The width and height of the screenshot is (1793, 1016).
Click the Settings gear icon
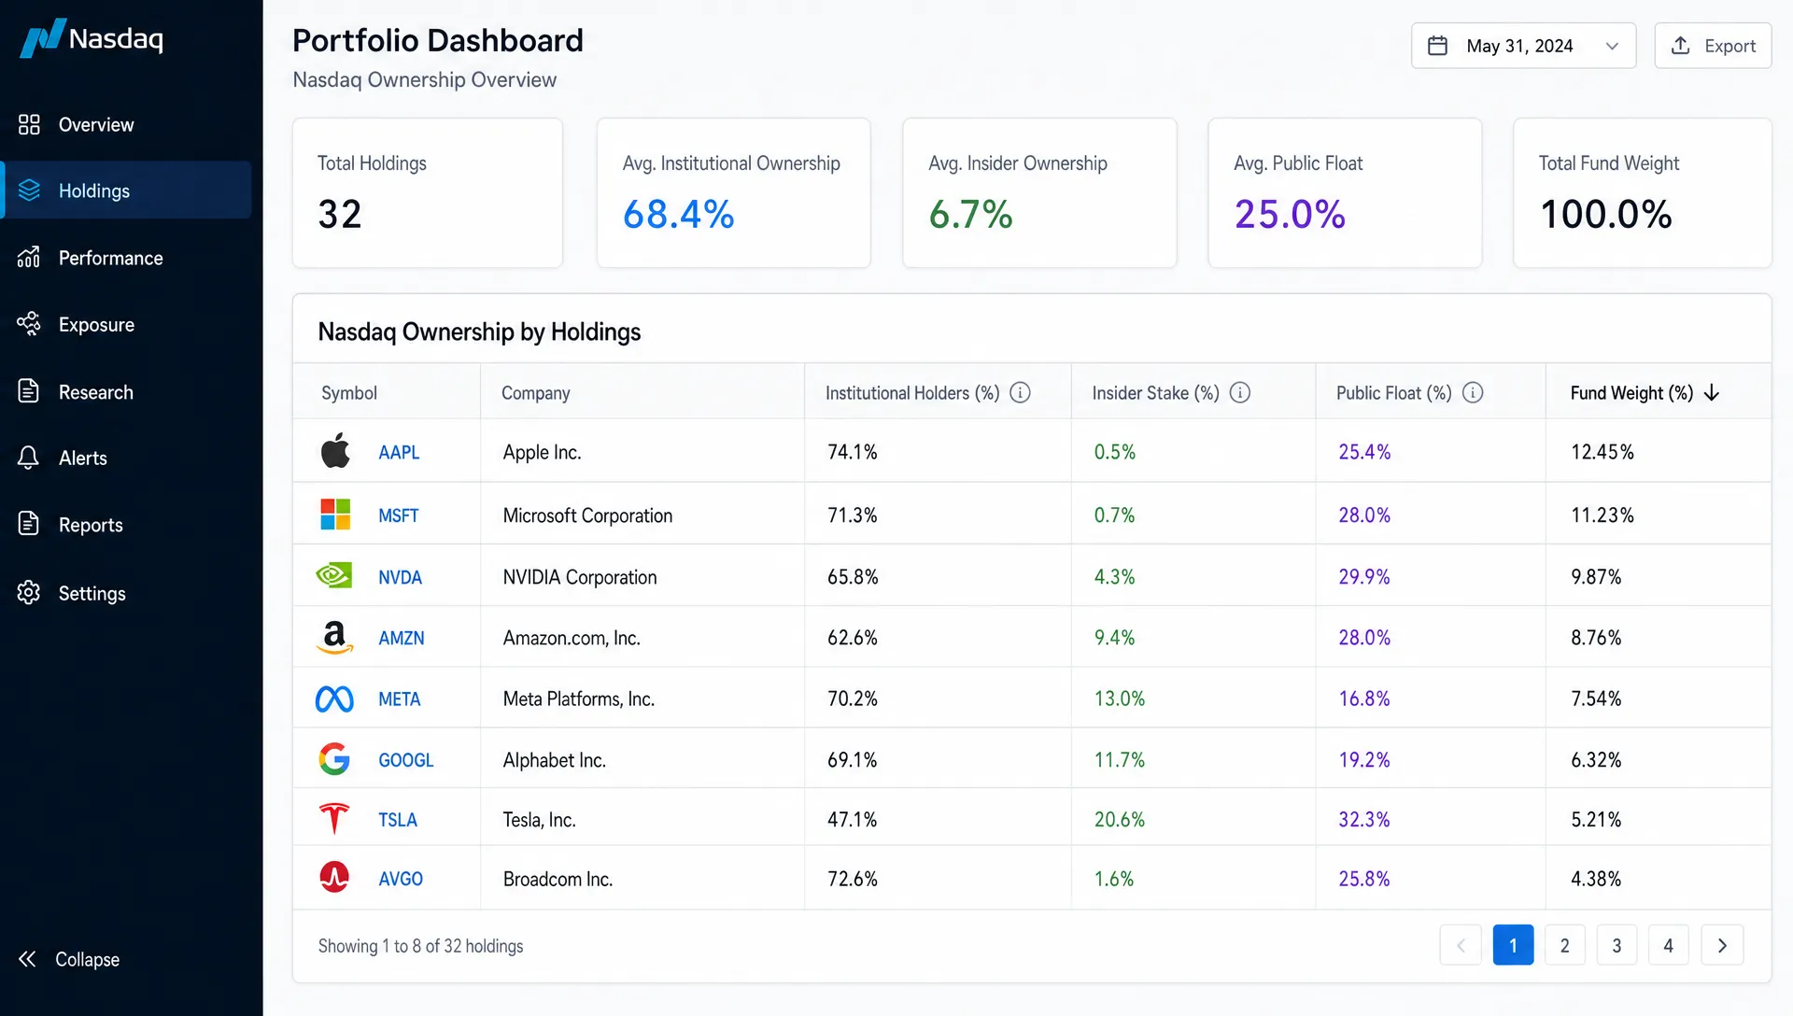pyautogui.click(x=29, y=593)
